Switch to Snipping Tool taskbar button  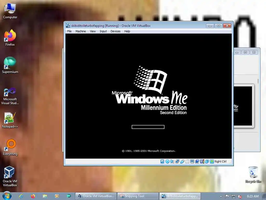(138, 196)
